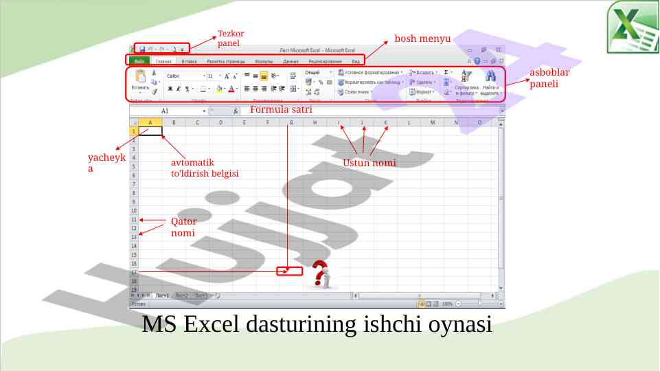Switch to the Вставка ribbon tab
This screenshot has width=660, height=371.
pyautogui.click(x=189, y=61)
